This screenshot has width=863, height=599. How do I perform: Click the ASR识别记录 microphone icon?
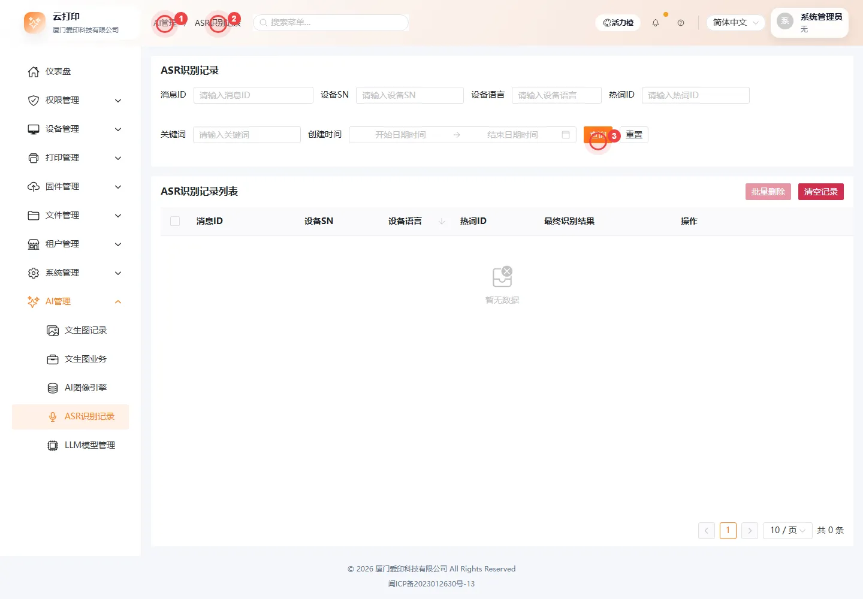[53, 417]
